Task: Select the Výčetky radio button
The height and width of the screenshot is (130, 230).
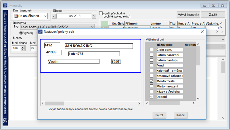Action: pos(21,33)
